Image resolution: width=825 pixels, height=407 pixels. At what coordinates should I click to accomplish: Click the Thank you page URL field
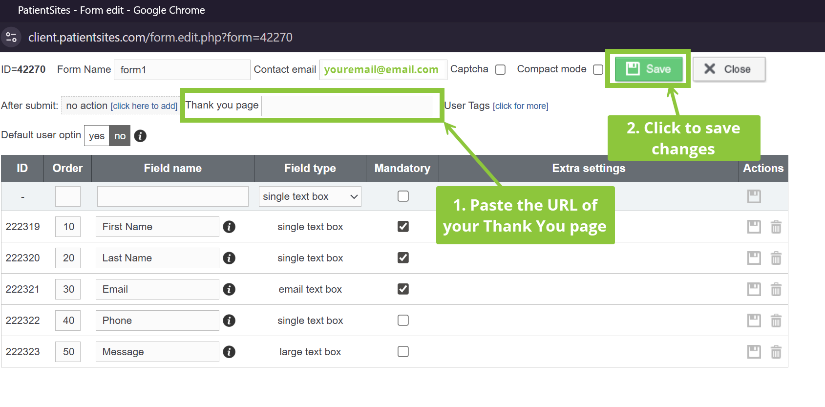[347, 106]
